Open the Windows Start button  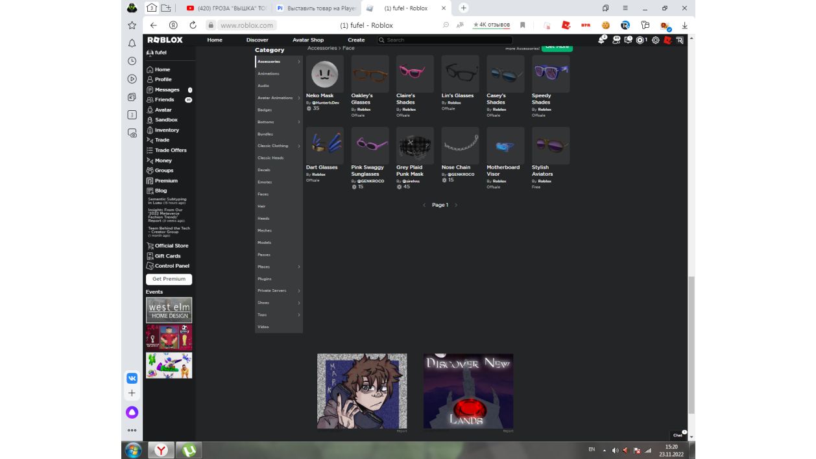(133, 449)
